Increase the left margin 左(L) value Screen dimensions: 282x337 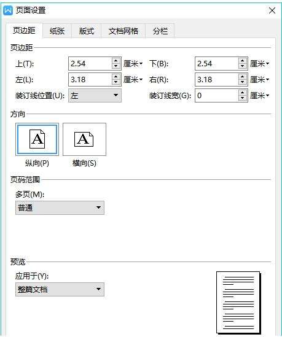pyautogui.click(x=116, y=77)
